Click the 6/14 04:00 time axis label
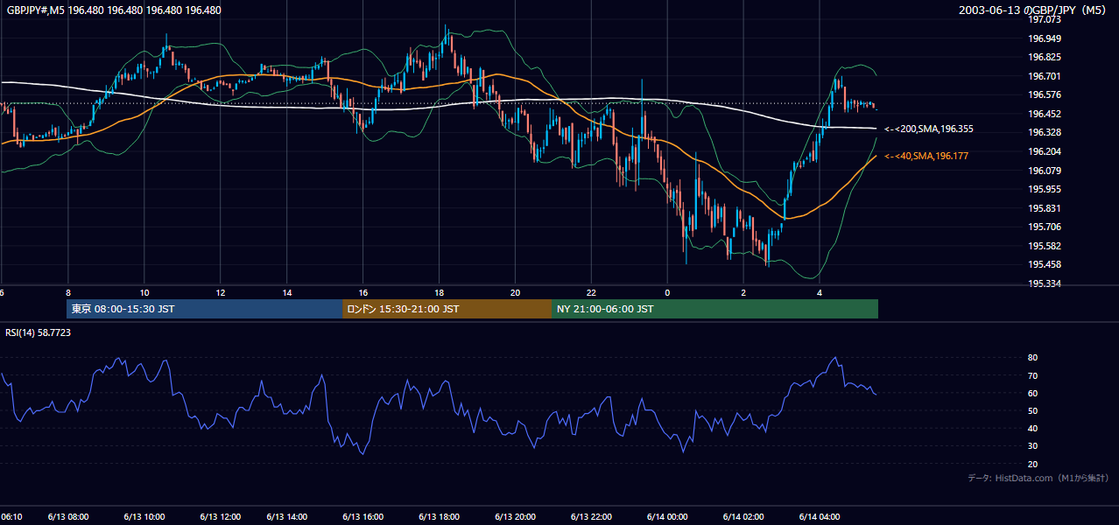 click(x=820, y=517)
